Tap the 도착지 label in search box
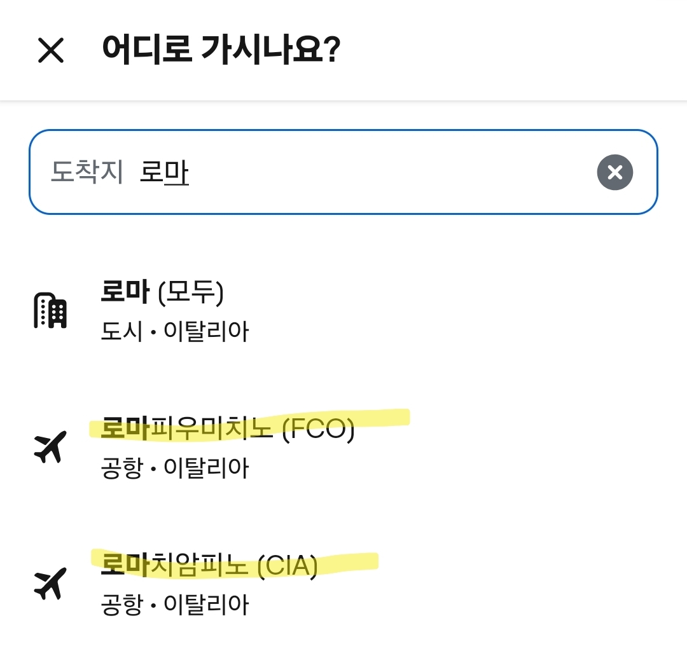Viewport: 687px width, 651px height. [87, 172]
